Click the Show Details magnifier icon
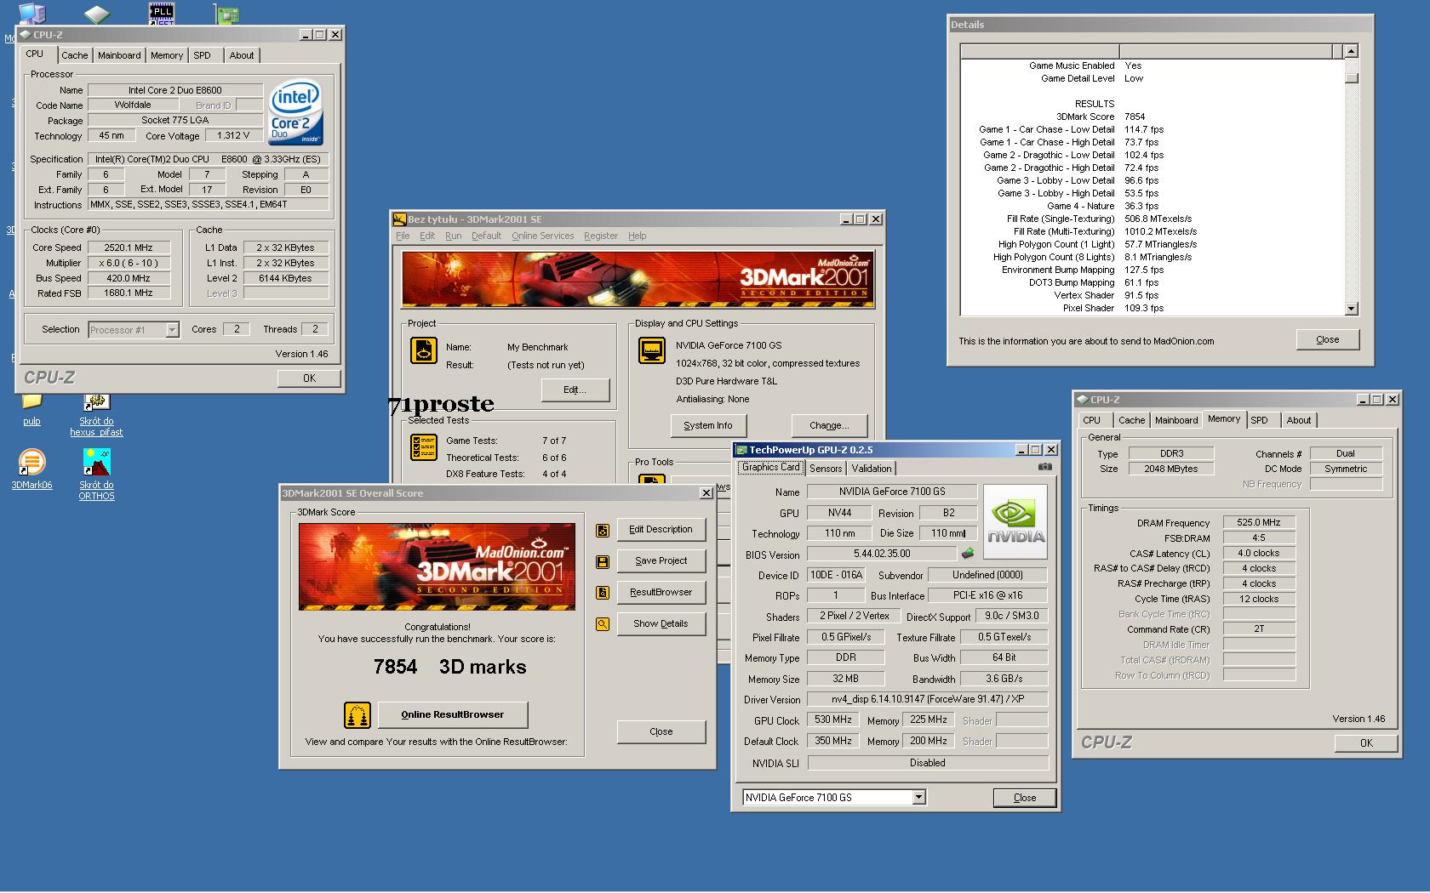 pos(603,624)
